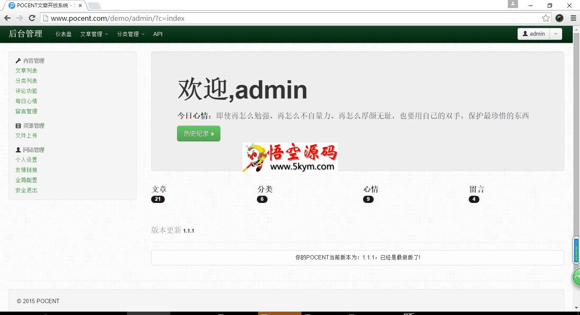
Task: Click the 今日心情 quote text
Action: point(353,115)
